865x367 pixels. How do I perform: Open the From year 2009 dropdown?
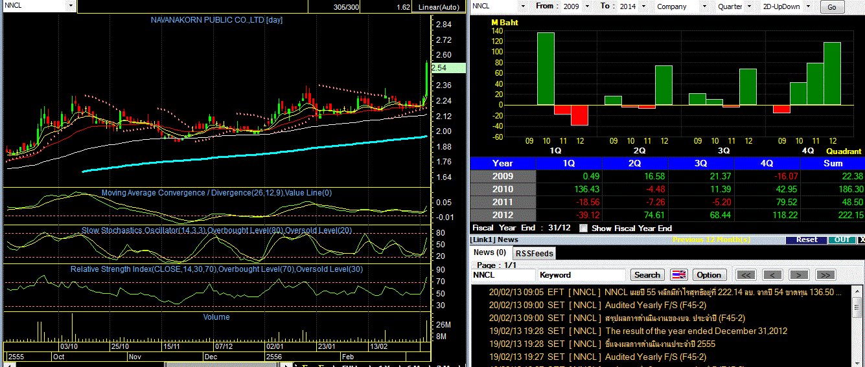pos(579,6)
